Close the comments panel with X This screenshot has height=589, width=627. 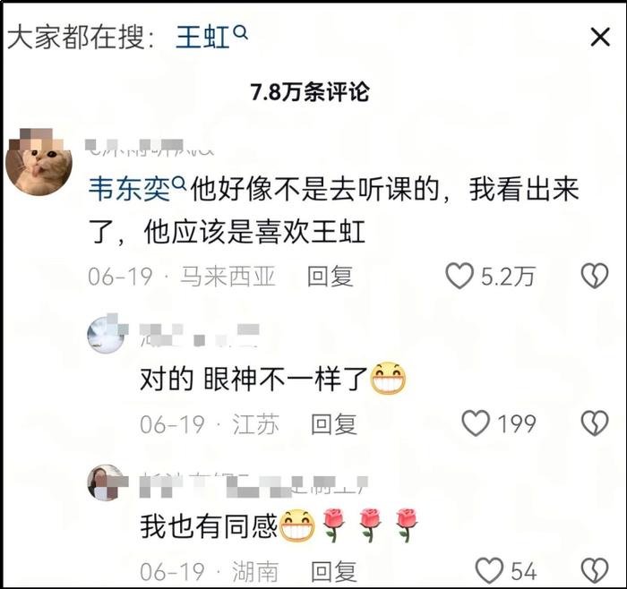point(600,38)
